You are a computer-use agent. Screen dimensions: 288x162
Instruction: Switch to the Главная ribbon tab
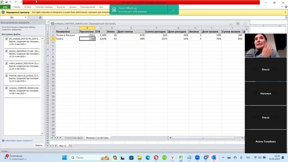17,7
